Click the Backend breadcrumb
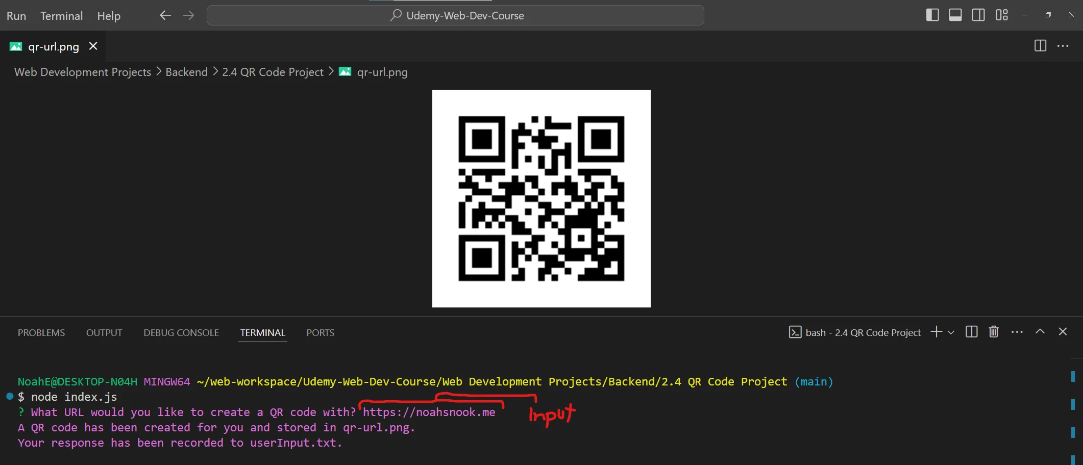The width and height of the screenshot is (1083, 465). click(x=186, y=72)
